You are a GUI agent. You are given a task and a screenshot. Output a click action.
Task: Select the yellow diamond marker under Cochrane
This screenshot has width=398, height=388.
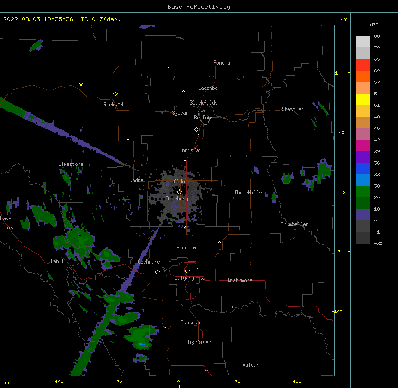(157, 272)
